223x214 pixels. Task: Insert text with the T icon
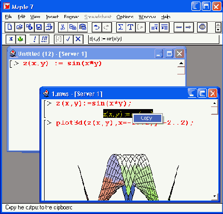pos(131,27)
